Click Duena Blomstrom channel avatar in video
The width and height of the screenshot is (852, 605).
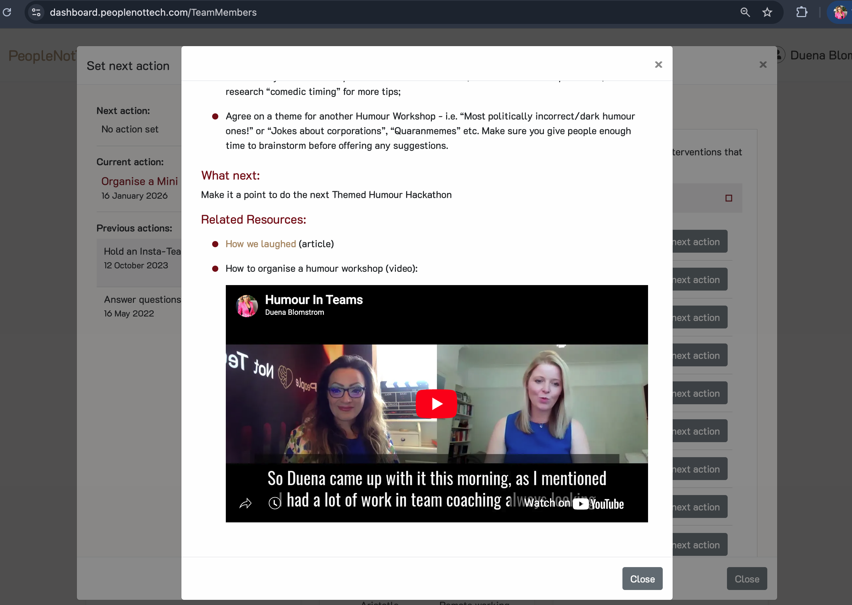(247, 306)
